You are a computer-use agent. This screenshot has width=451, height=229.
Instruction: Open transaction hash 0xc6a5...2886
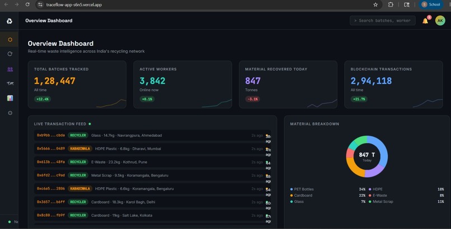pyautogui.click(x=50, y=189)
